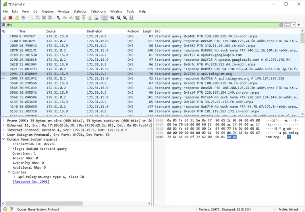Image resolution: width=305 pixels, height=212 pixels.
Task: Open the Capture menu
Action: pos(48,11)
